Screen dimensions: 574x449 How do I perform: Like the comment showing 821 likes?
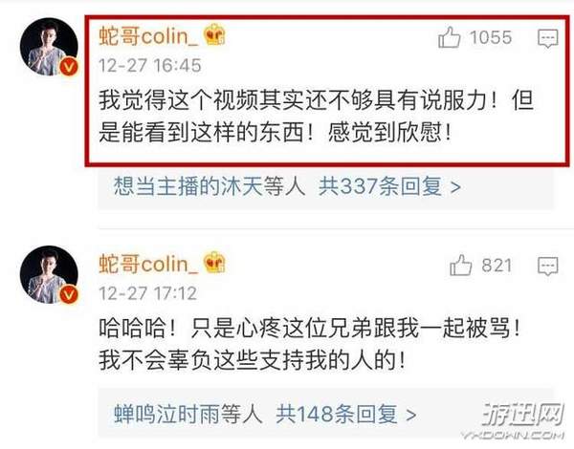(x=460, y=266)
